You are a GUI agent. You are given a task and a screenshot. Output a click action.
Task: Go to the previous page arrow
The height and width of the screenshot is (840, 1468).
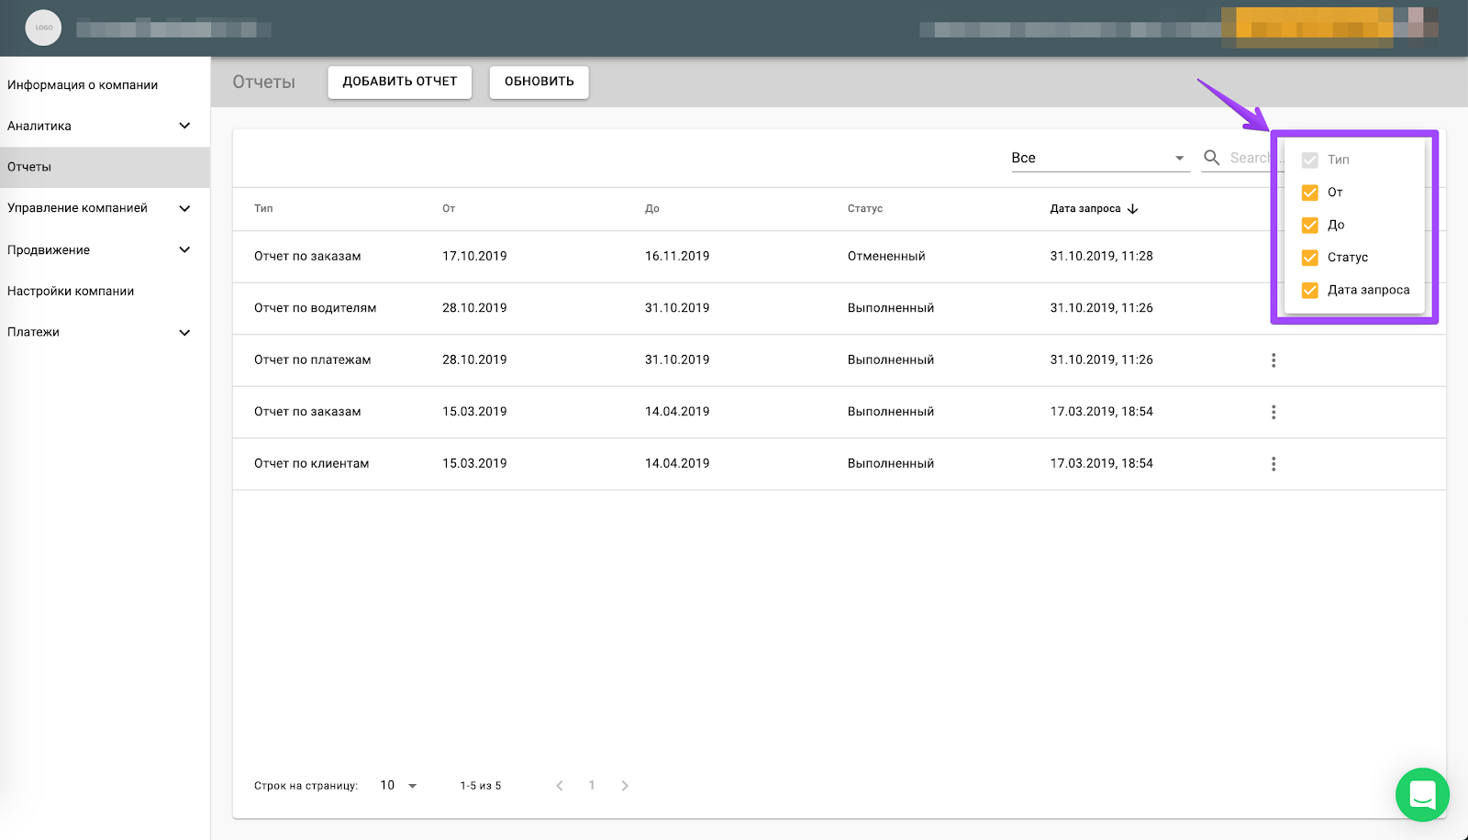560,786
